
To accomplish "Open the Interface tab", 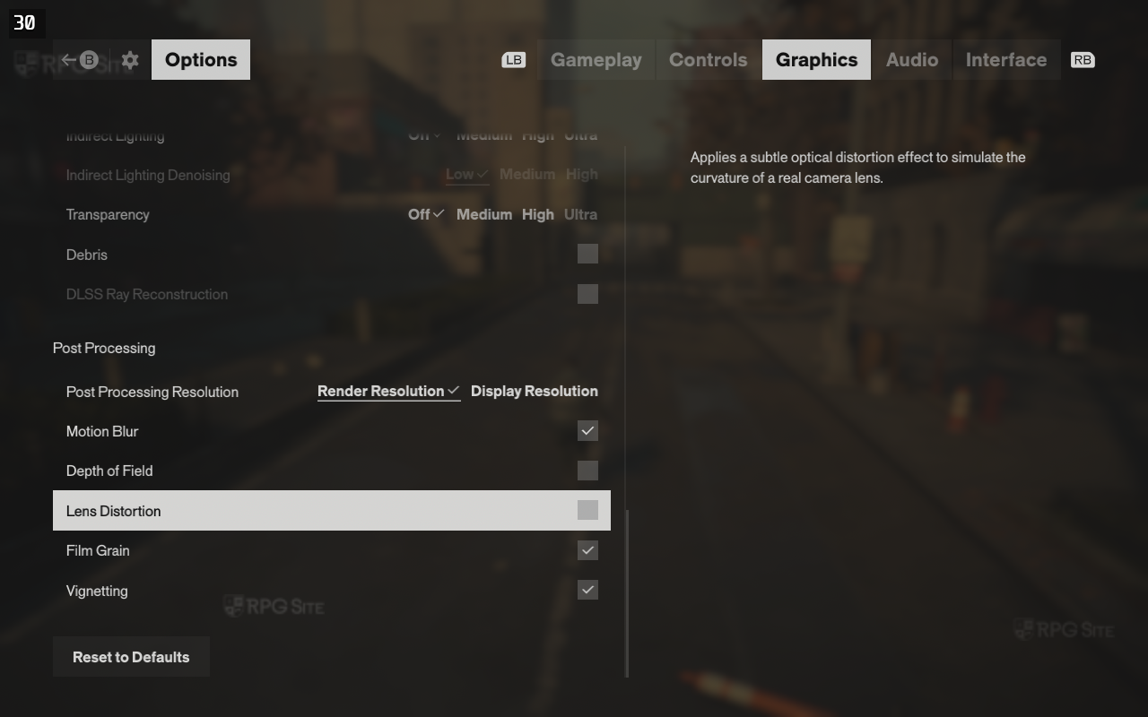I will point(1006,60).
